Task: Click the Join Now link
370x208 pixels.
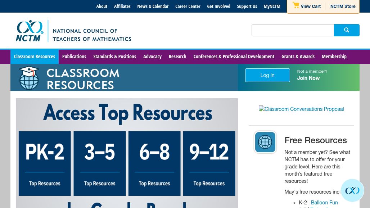Action: 308,78
